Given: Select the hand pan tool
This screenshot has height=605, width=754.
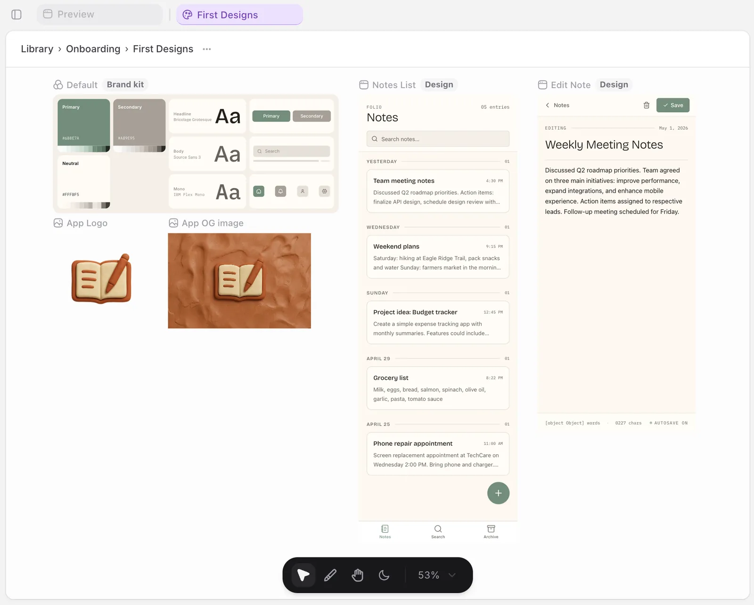Looking at the screenshot, I should click(358, 575).
